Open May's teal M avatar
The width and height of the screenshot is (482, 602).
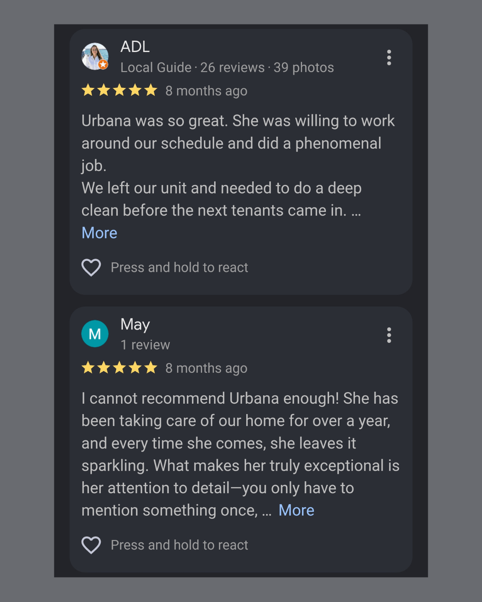click(x=95, y=334)
